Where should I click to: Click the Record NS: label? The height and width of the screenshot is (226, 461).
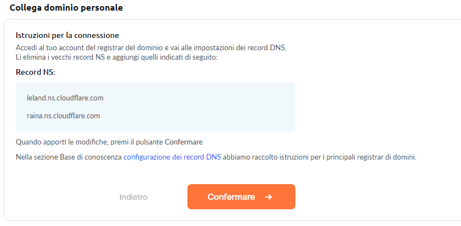(36, 73)
